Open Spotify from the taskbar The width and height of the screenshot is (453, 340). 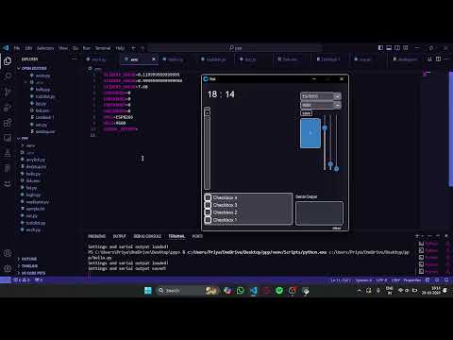coord(279,290)
